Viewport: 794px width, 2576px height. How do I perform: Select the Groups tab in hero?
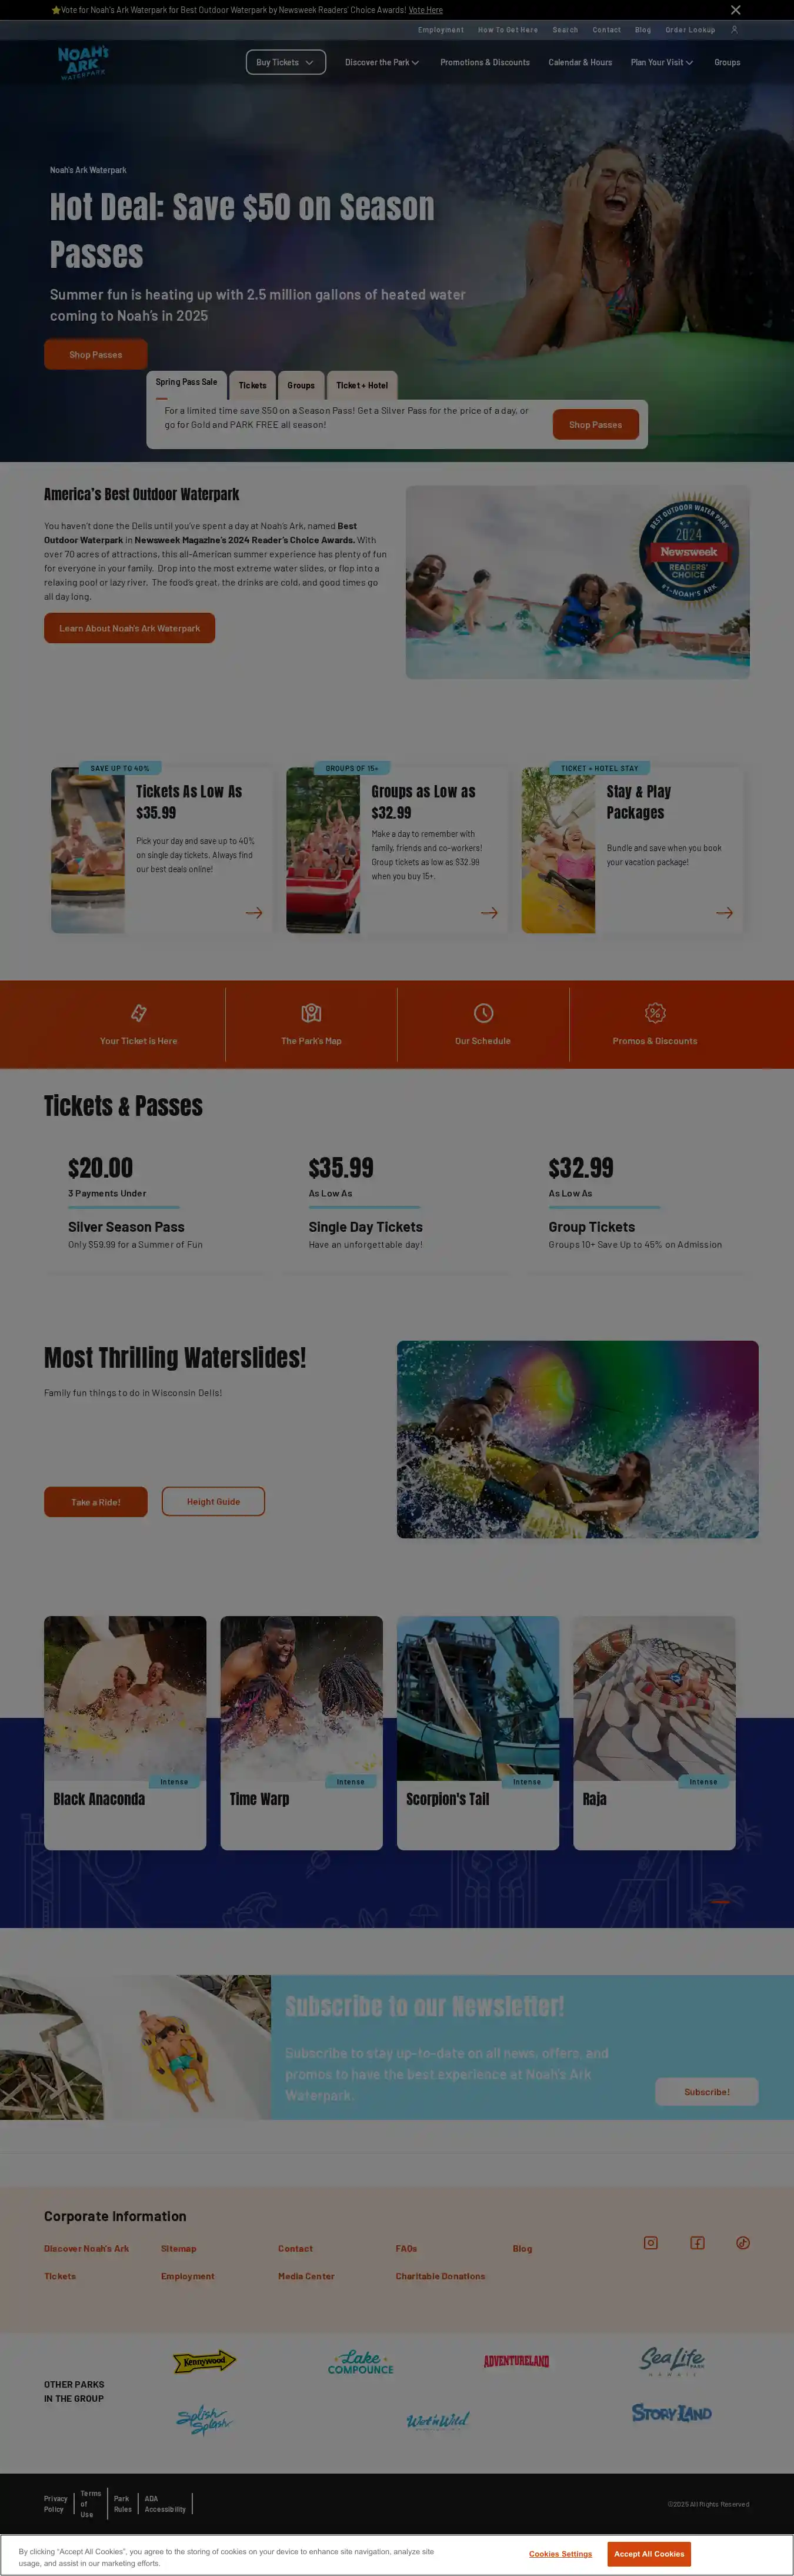(x=302, y=385)
